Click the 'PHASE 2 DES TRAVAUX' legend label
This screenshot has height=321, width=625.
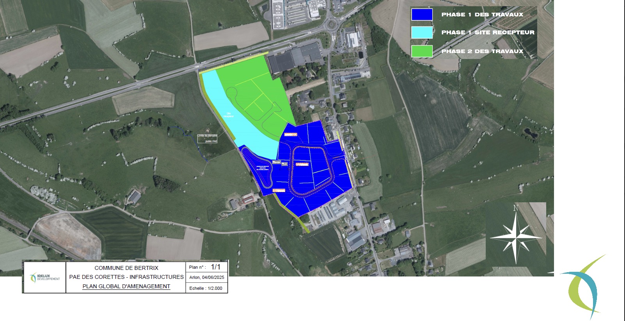point(482,51)
